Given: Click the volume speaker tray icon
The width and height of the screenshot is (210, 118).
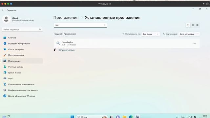Looking at the screenshot, I should coord(191,117).
